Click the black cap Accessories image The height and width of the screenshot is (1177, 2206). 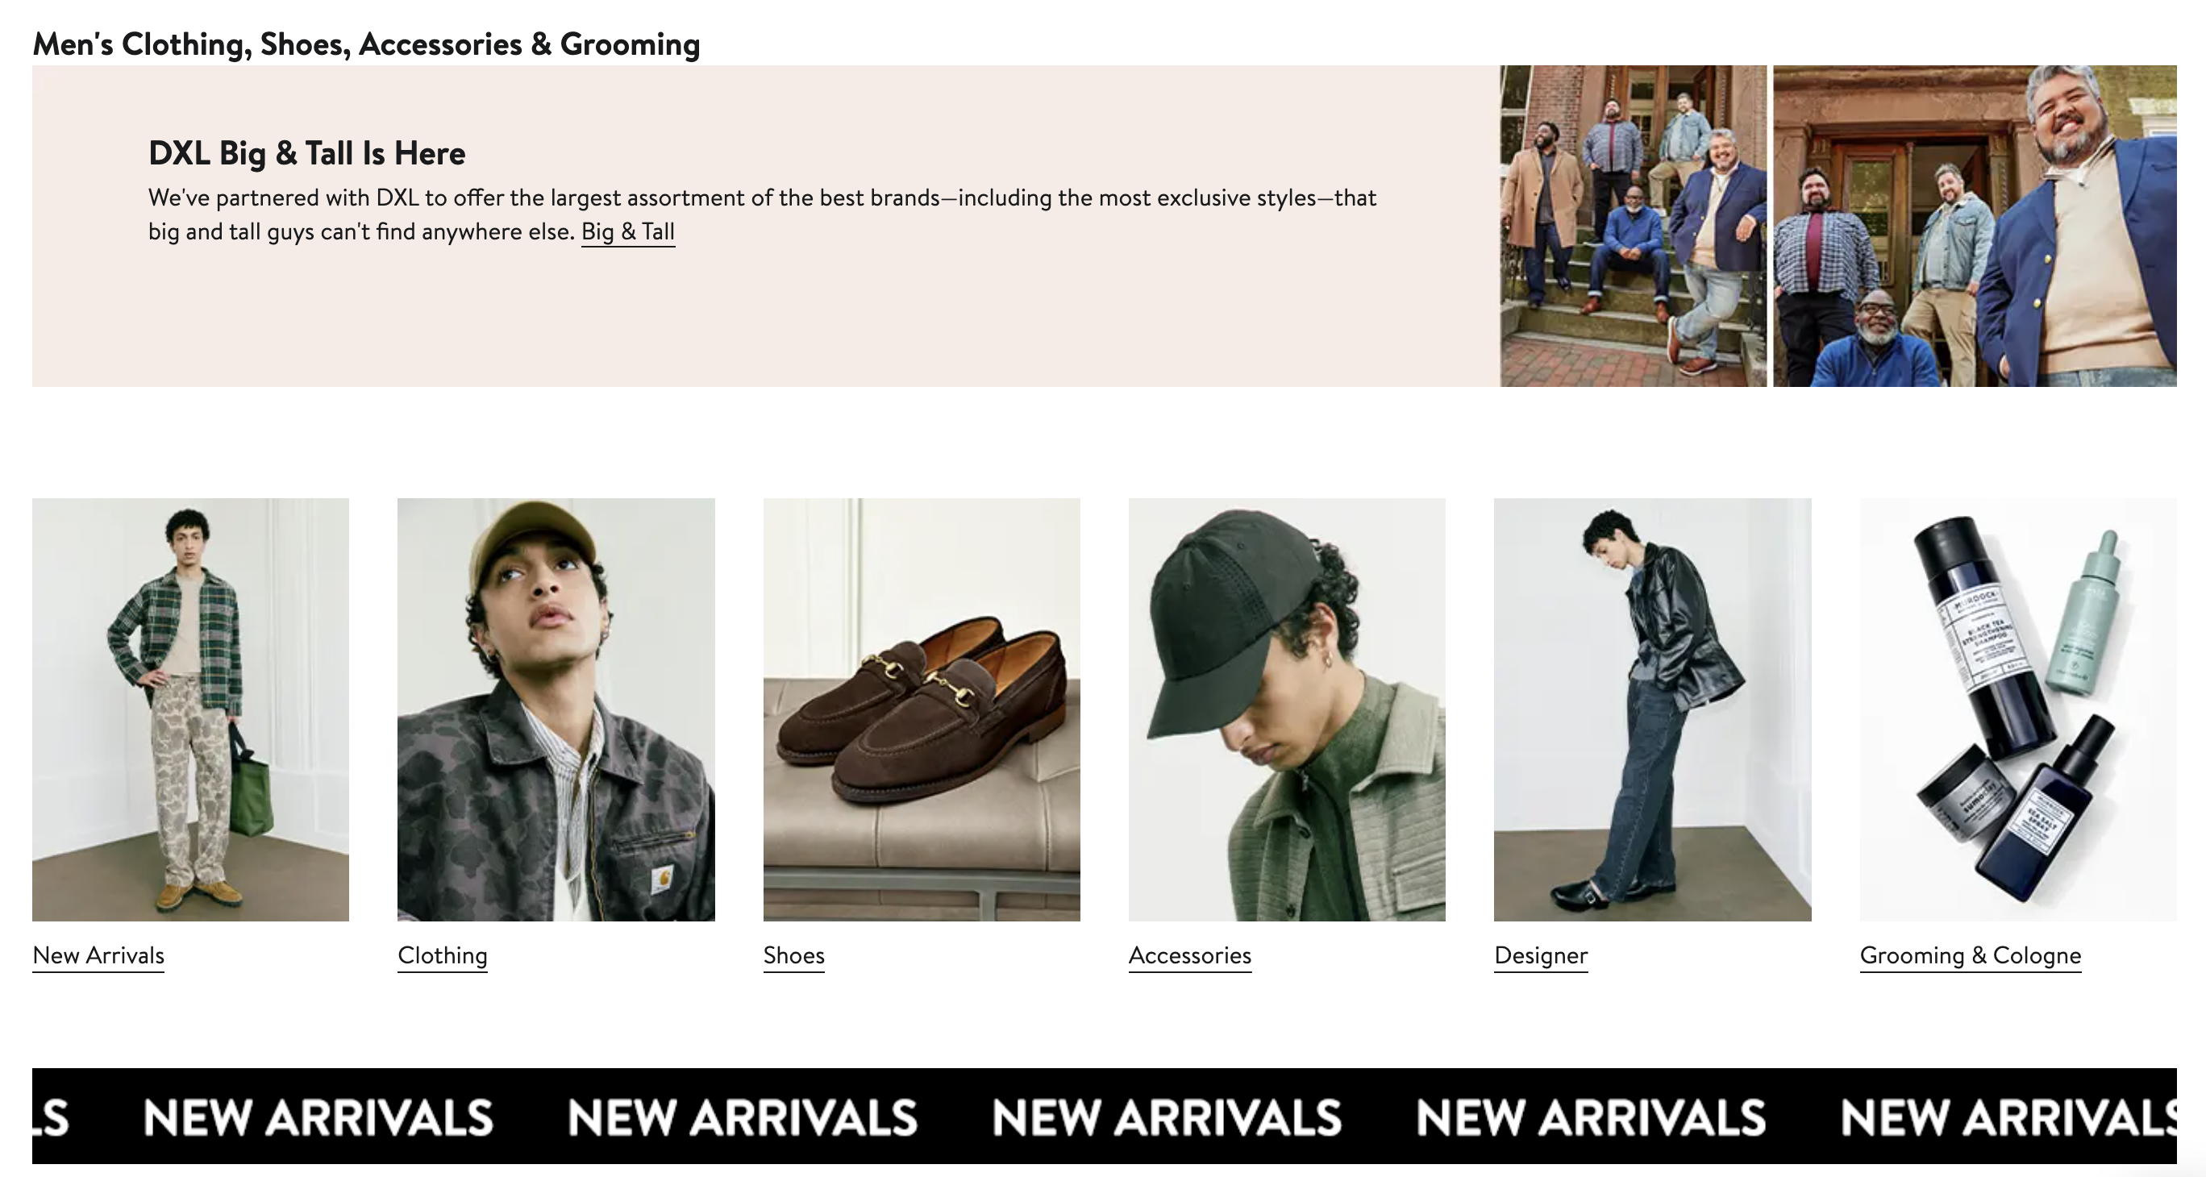click(1286, 709)
